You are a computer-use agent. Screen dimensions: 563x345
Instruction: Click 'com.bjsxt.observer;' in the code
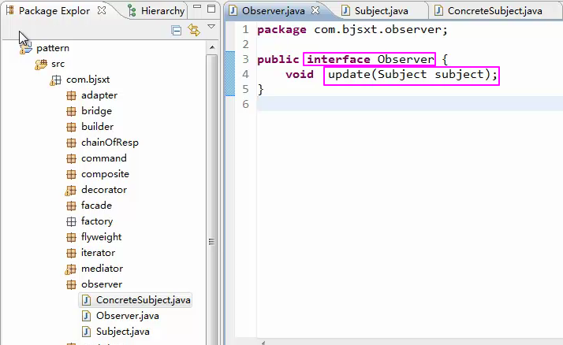coord(381,29)
